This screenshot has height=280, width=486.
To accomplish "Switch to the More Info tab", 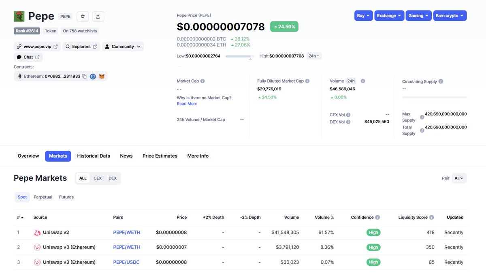I will [x=198, y=156].
